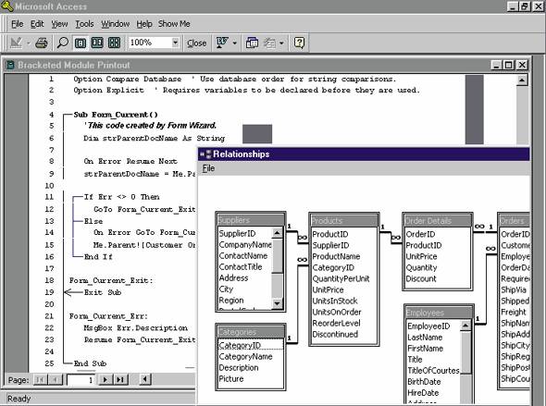
Task: Open the View menu
Action: tap(59, 24)
